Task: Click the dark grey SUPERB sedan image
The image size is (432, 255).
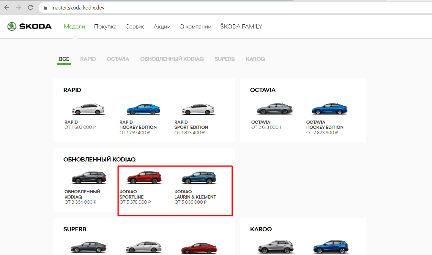Action: coord(89,247)
